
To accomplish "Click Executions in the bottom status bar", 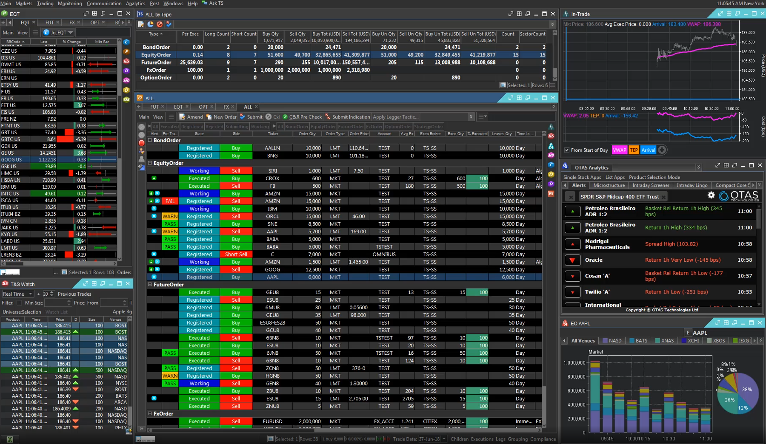I will click(x=482, y=439).
